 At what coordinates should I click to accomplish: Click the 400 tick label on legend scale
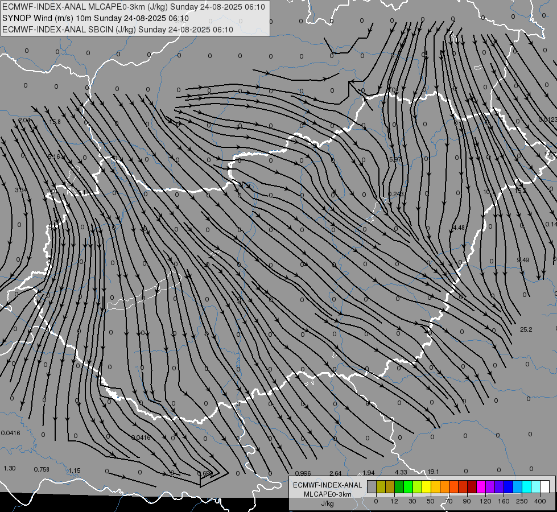coord(540,501)
